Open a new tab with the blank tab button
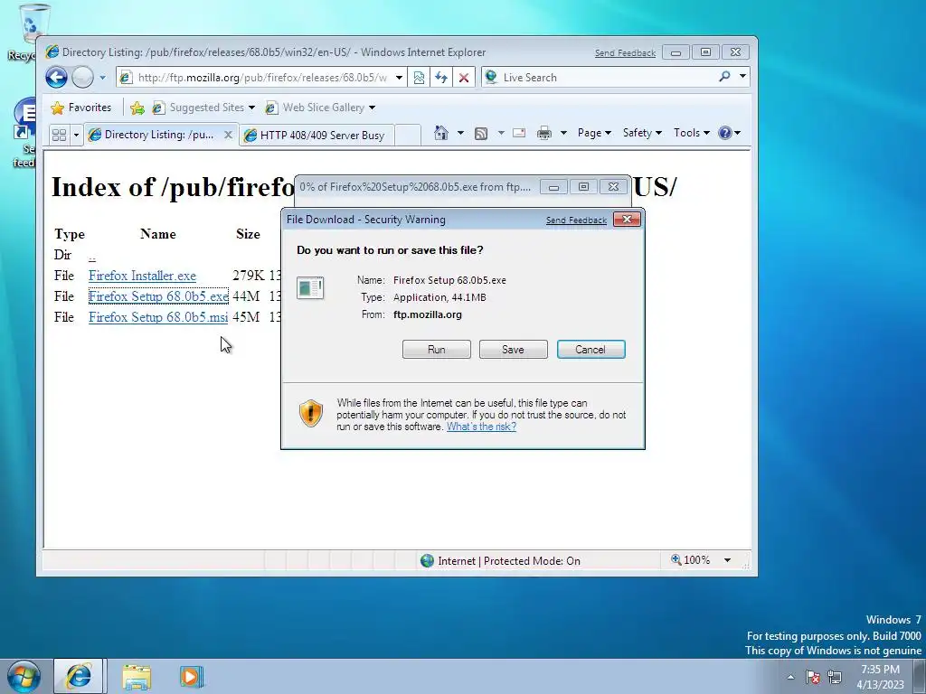The image size is (926, 694). pyautogui.click(x=408, y=136)
